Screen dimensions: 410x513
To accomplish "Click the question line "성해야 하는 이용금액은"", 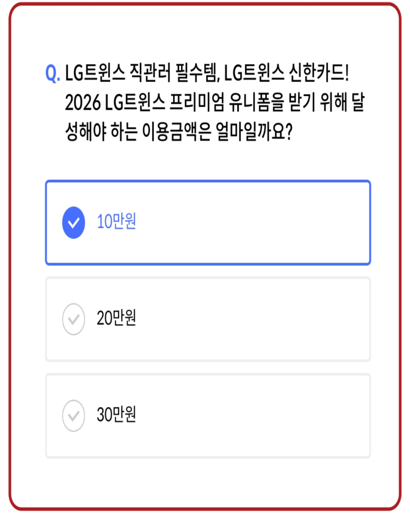I will tap(179, 133).
